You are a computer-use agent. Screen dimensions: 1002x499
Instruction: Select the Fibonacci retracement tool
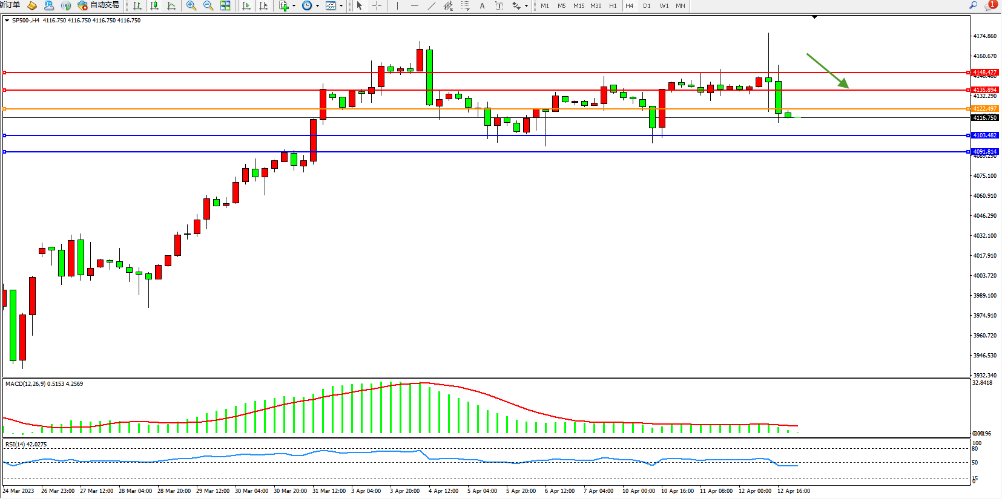465,6
